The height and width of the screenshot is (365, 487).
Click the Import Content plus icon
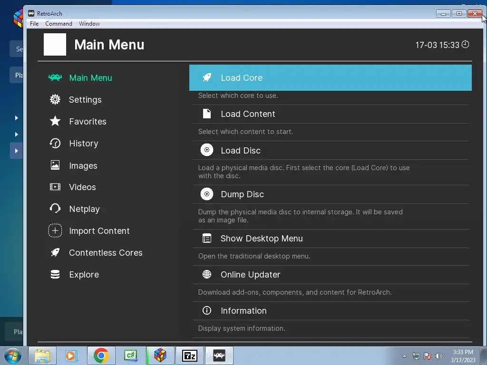pos(55,231)
